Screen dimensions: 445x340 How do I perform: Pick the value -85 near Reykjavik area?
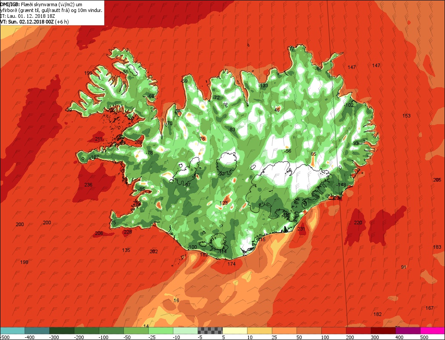pyautogui.click(x=141, y=189)
